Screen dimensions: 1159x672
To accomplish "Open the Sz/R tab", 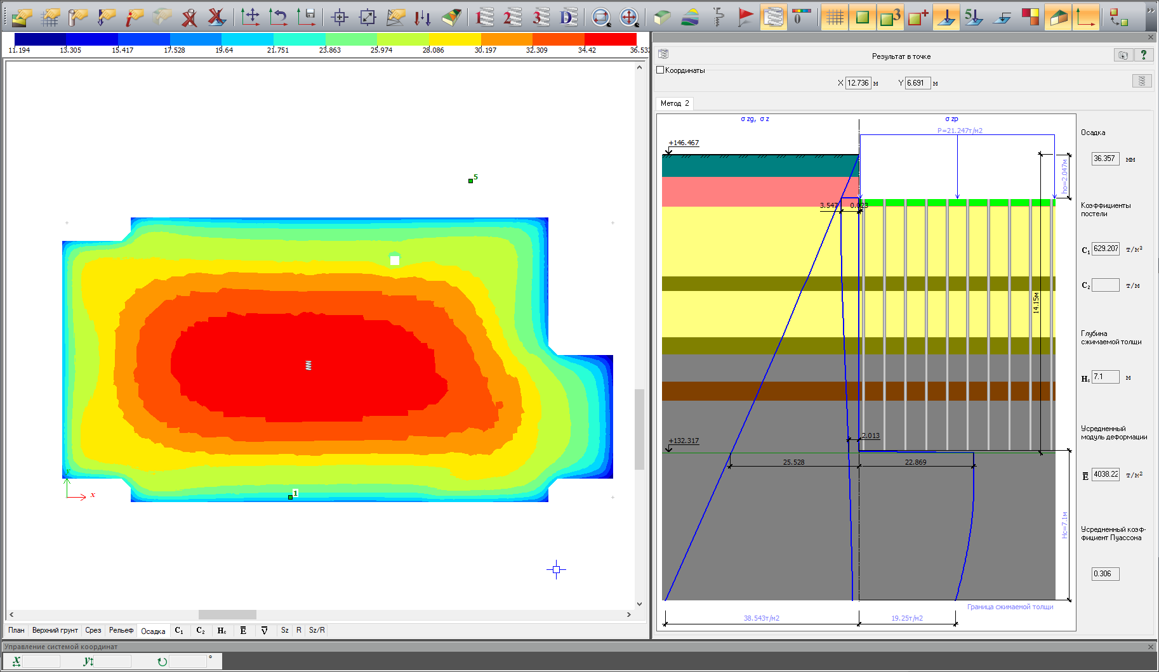I will (x=317, y=630).
